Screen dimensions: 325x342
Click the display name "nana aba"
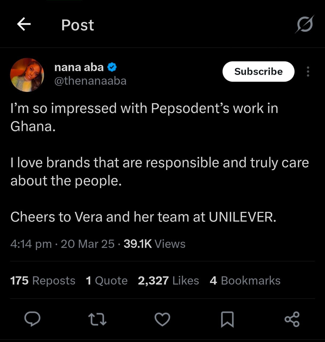[x=79, y=67]
